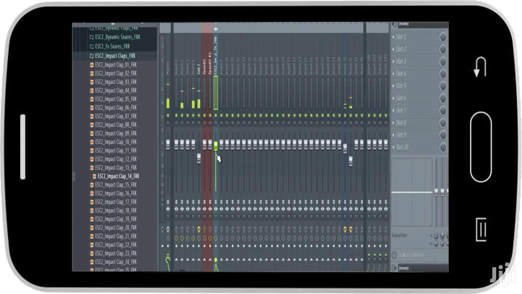
Task: Click the latency clock icon on Xpand!2 #3
Action: click(210, 238)
